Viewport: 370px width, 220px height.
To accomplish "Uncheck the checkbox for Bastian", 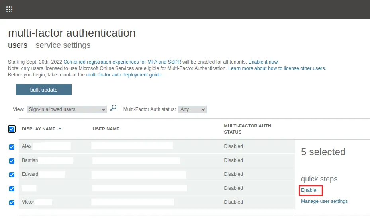I will pyautogui.click(x=12, y=161).
